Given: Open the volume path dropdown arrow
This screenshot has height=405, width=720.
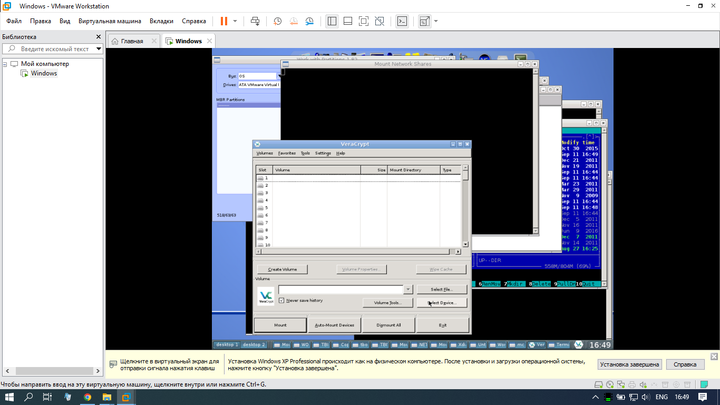Looking at the screenshot, I should [408, 290].
